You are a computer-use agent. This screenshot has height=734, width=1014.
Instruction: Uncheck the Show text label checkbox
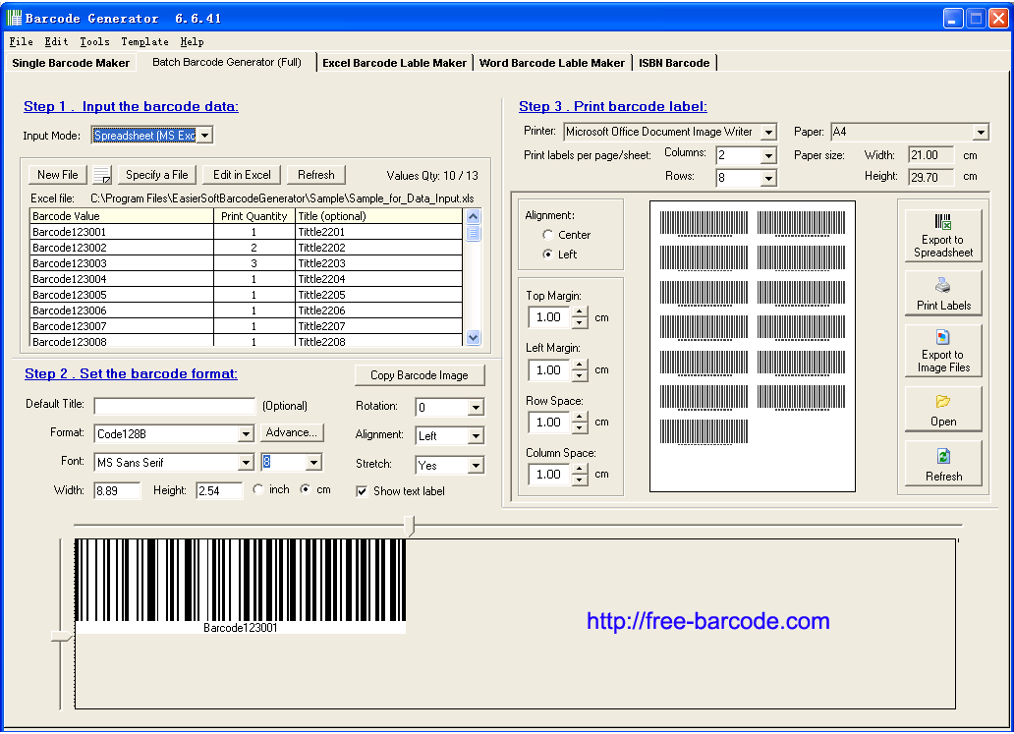click(362, 491)
